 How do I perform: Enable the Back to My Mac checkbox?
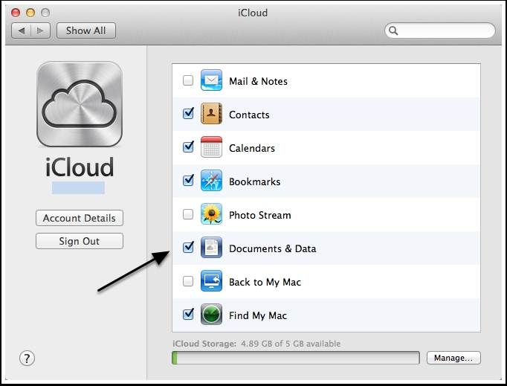[188, 281]
